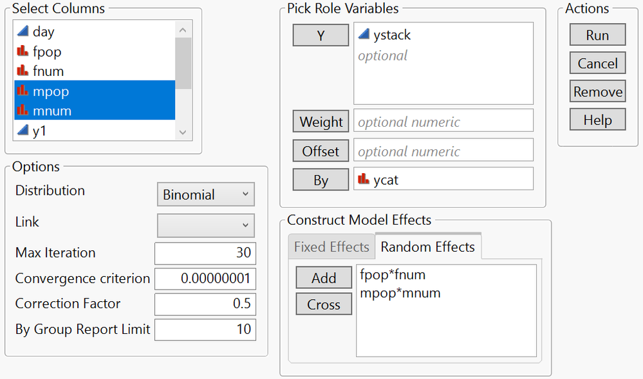The width and height of the screenshot is (643, 379).
Task: Switch to the Fixed Effects tab
Action: (x=331, y=247)
